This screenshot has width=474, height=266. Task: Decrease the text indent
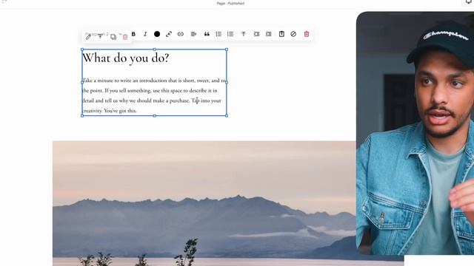tap(256, 34)
